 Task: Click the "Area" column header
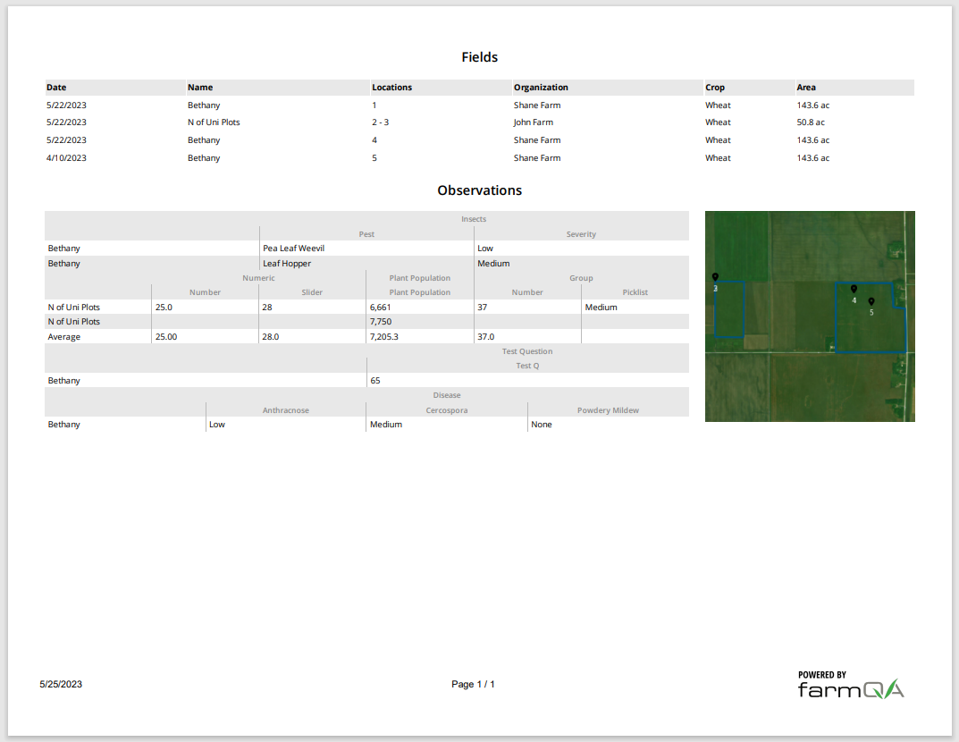(806, 88)
